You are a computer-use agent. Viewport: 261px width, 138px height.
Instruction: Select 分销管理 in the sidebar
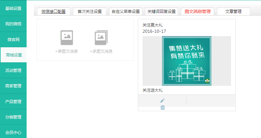13,117
